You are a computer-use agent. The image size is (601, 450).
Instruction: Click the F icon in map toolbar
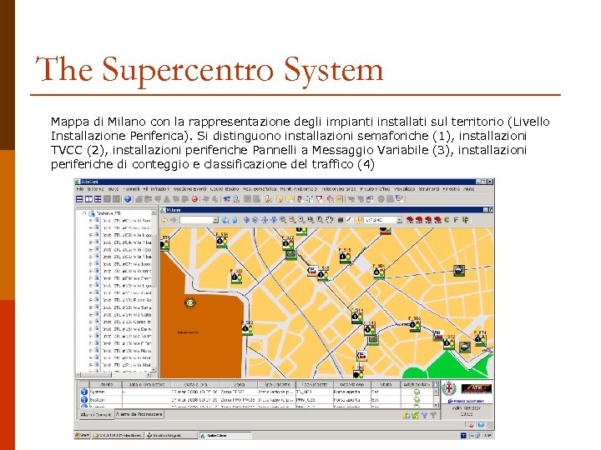click(x=456, y=220)
